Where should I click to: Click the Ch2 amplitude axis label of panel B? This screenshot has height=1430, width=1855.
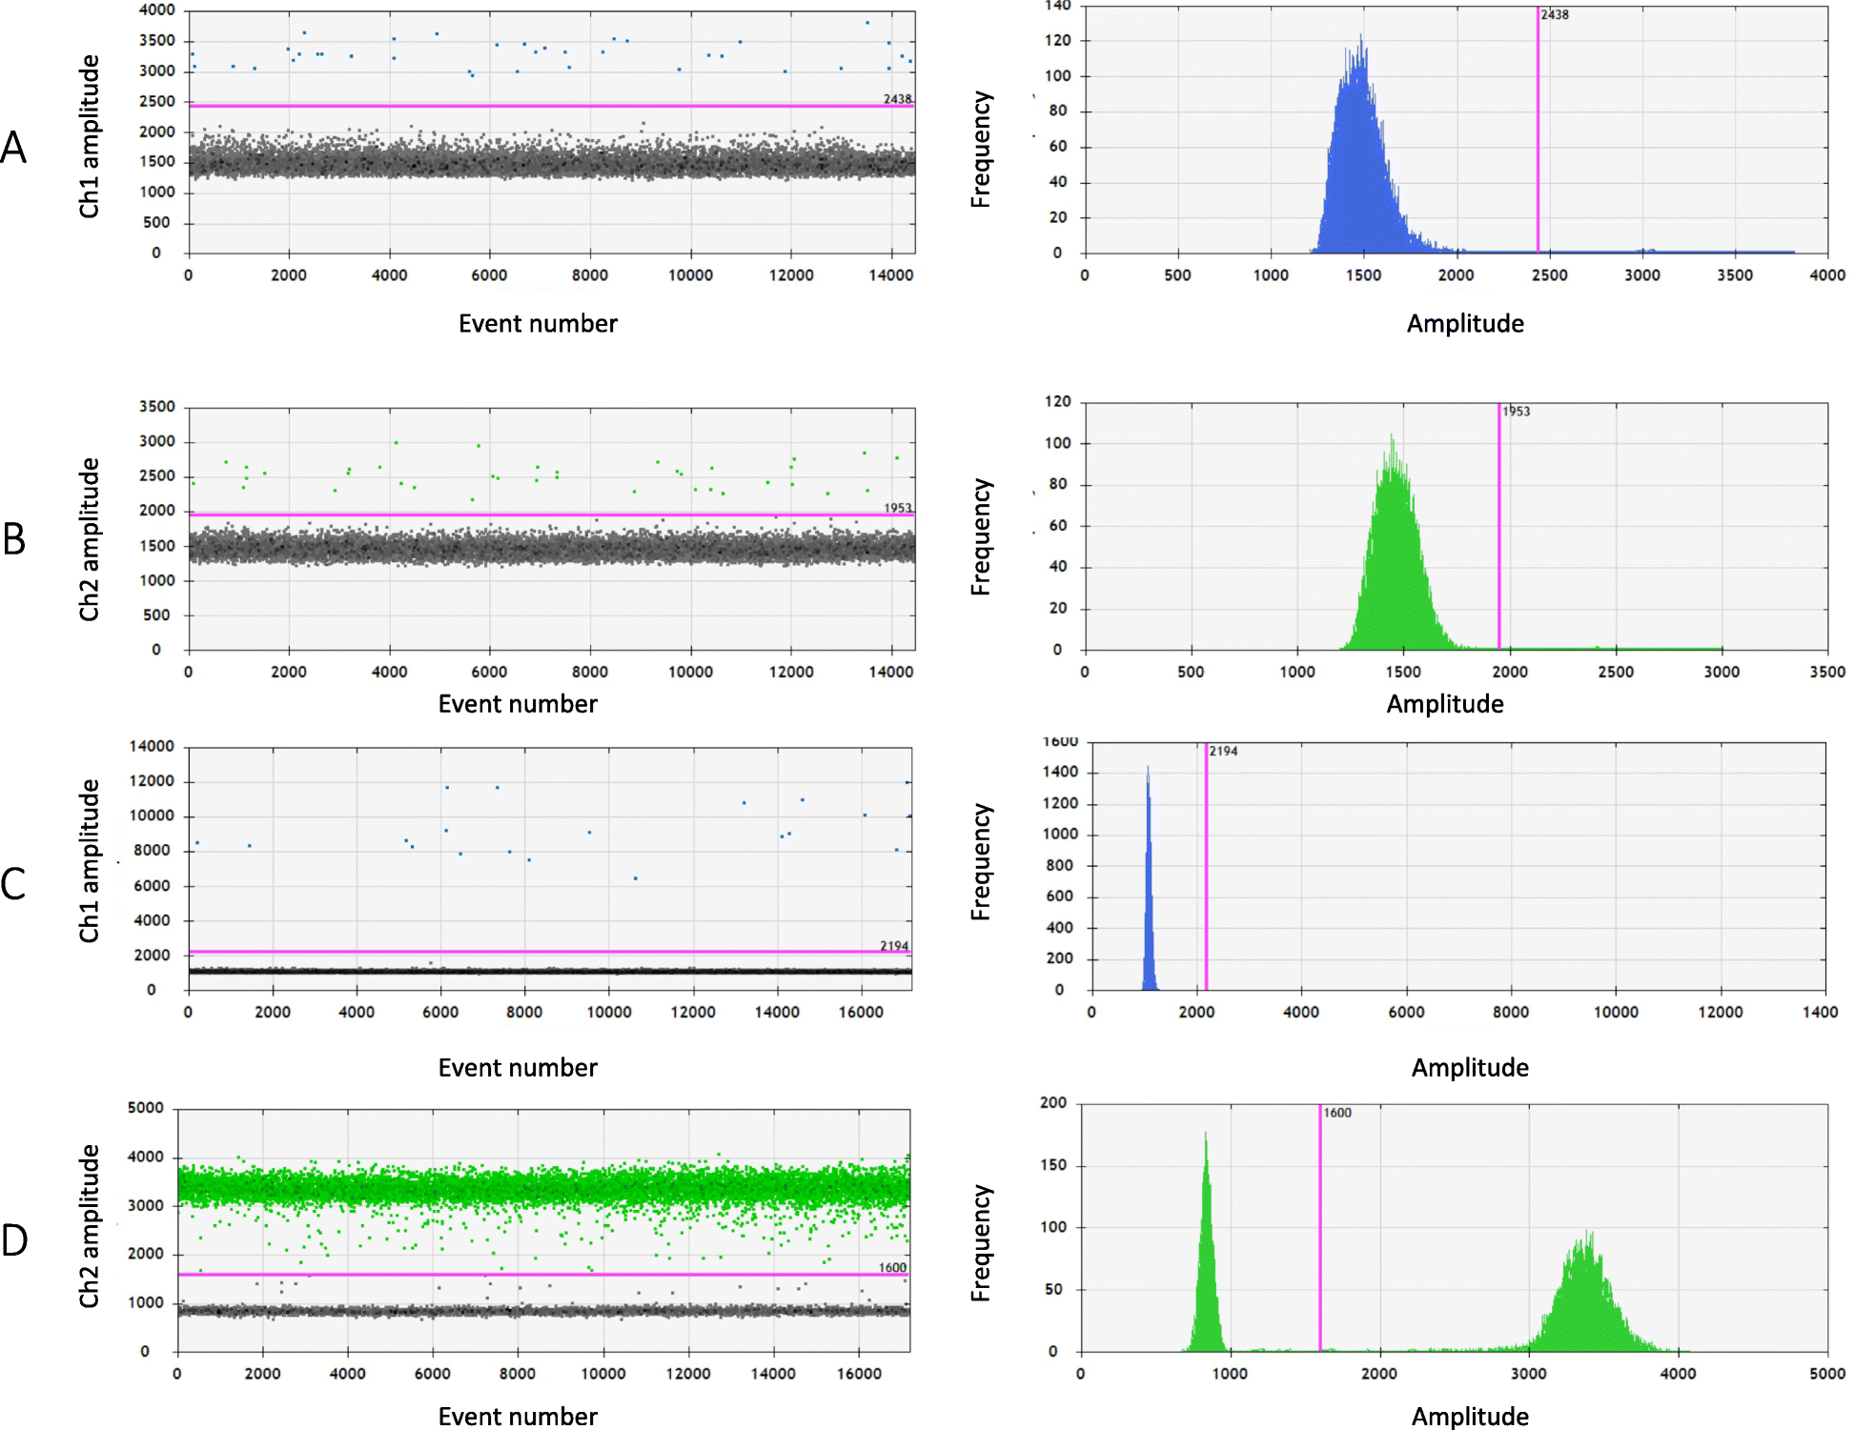point(89,539)
